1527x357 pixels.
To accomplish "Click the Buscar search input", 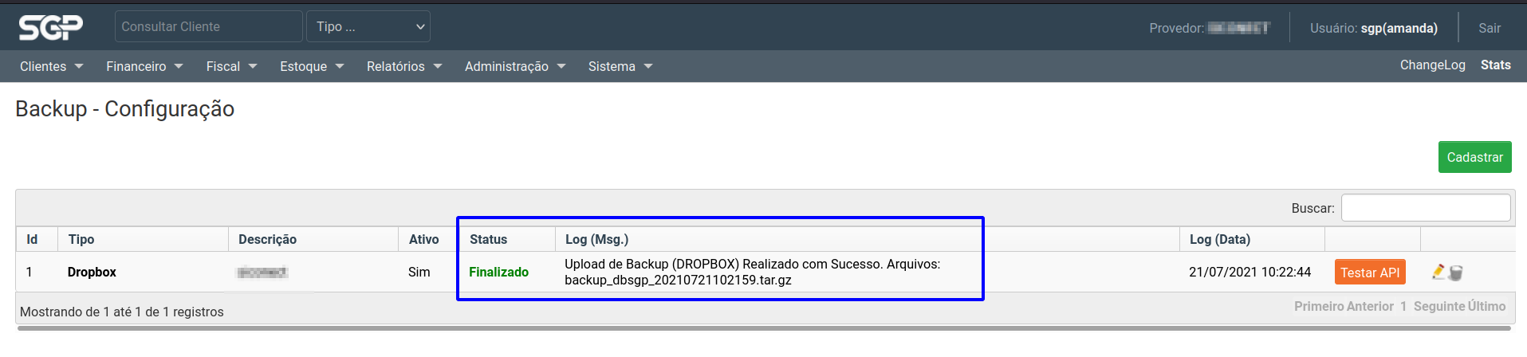I will pyautogui.click(x=1425, y=208).
